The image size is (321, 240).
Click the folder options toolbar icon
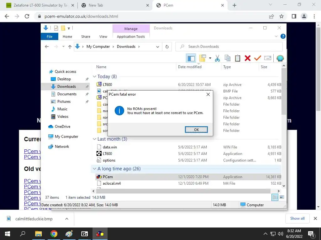point(203,58)
